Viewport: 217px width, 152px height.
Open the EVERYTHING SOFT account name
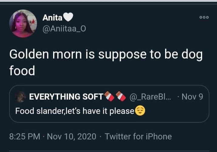click(x=66, y=97)
